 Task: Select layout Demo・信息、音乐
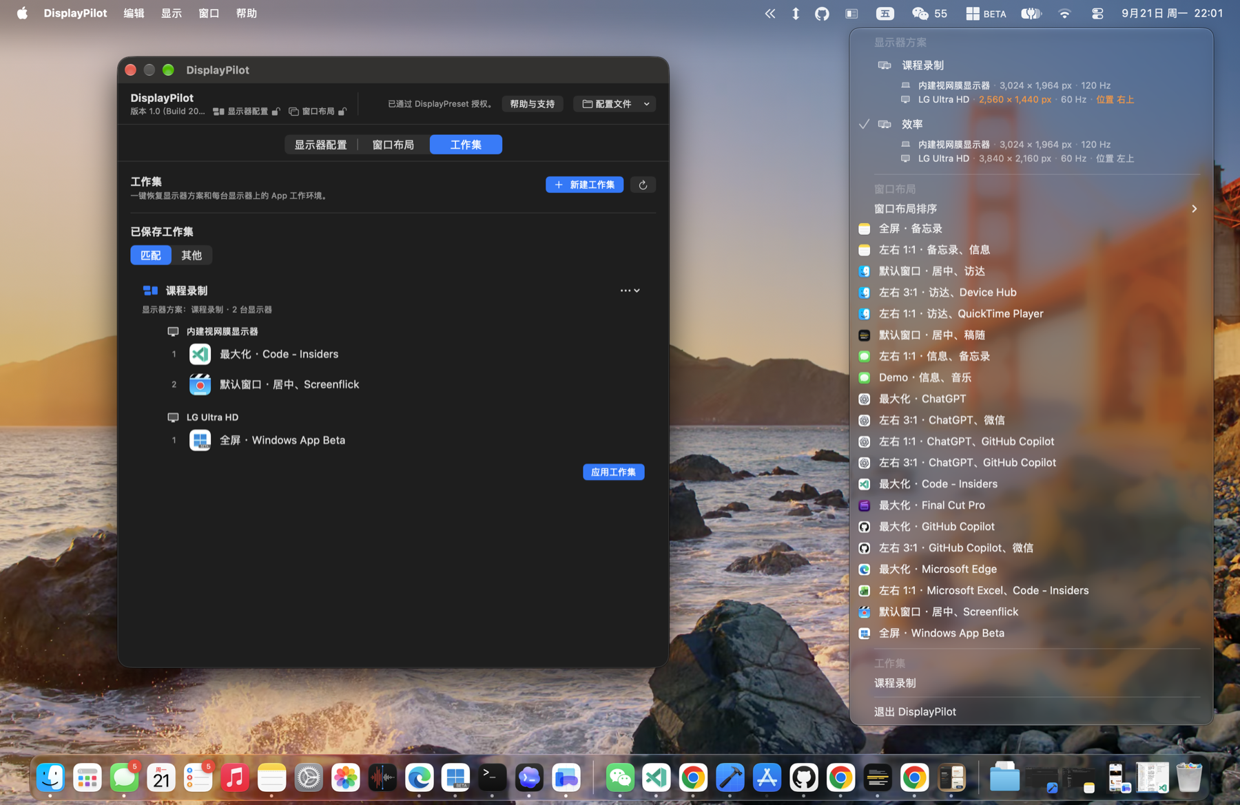[1031, 377]
